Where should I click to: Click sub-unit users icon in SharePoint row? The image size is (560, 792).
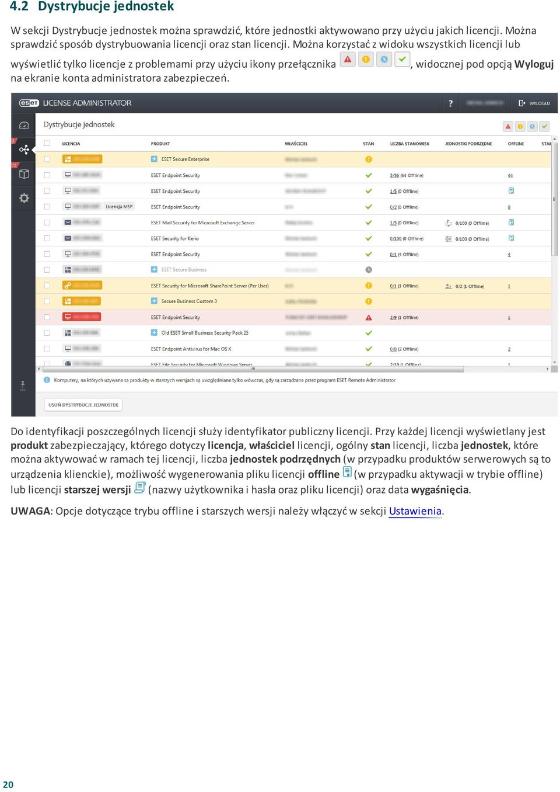click(448, 286)
